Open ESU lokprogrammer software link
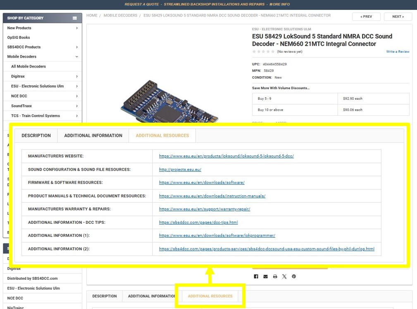This screenshot has height=309, width=417. (217, 236)
